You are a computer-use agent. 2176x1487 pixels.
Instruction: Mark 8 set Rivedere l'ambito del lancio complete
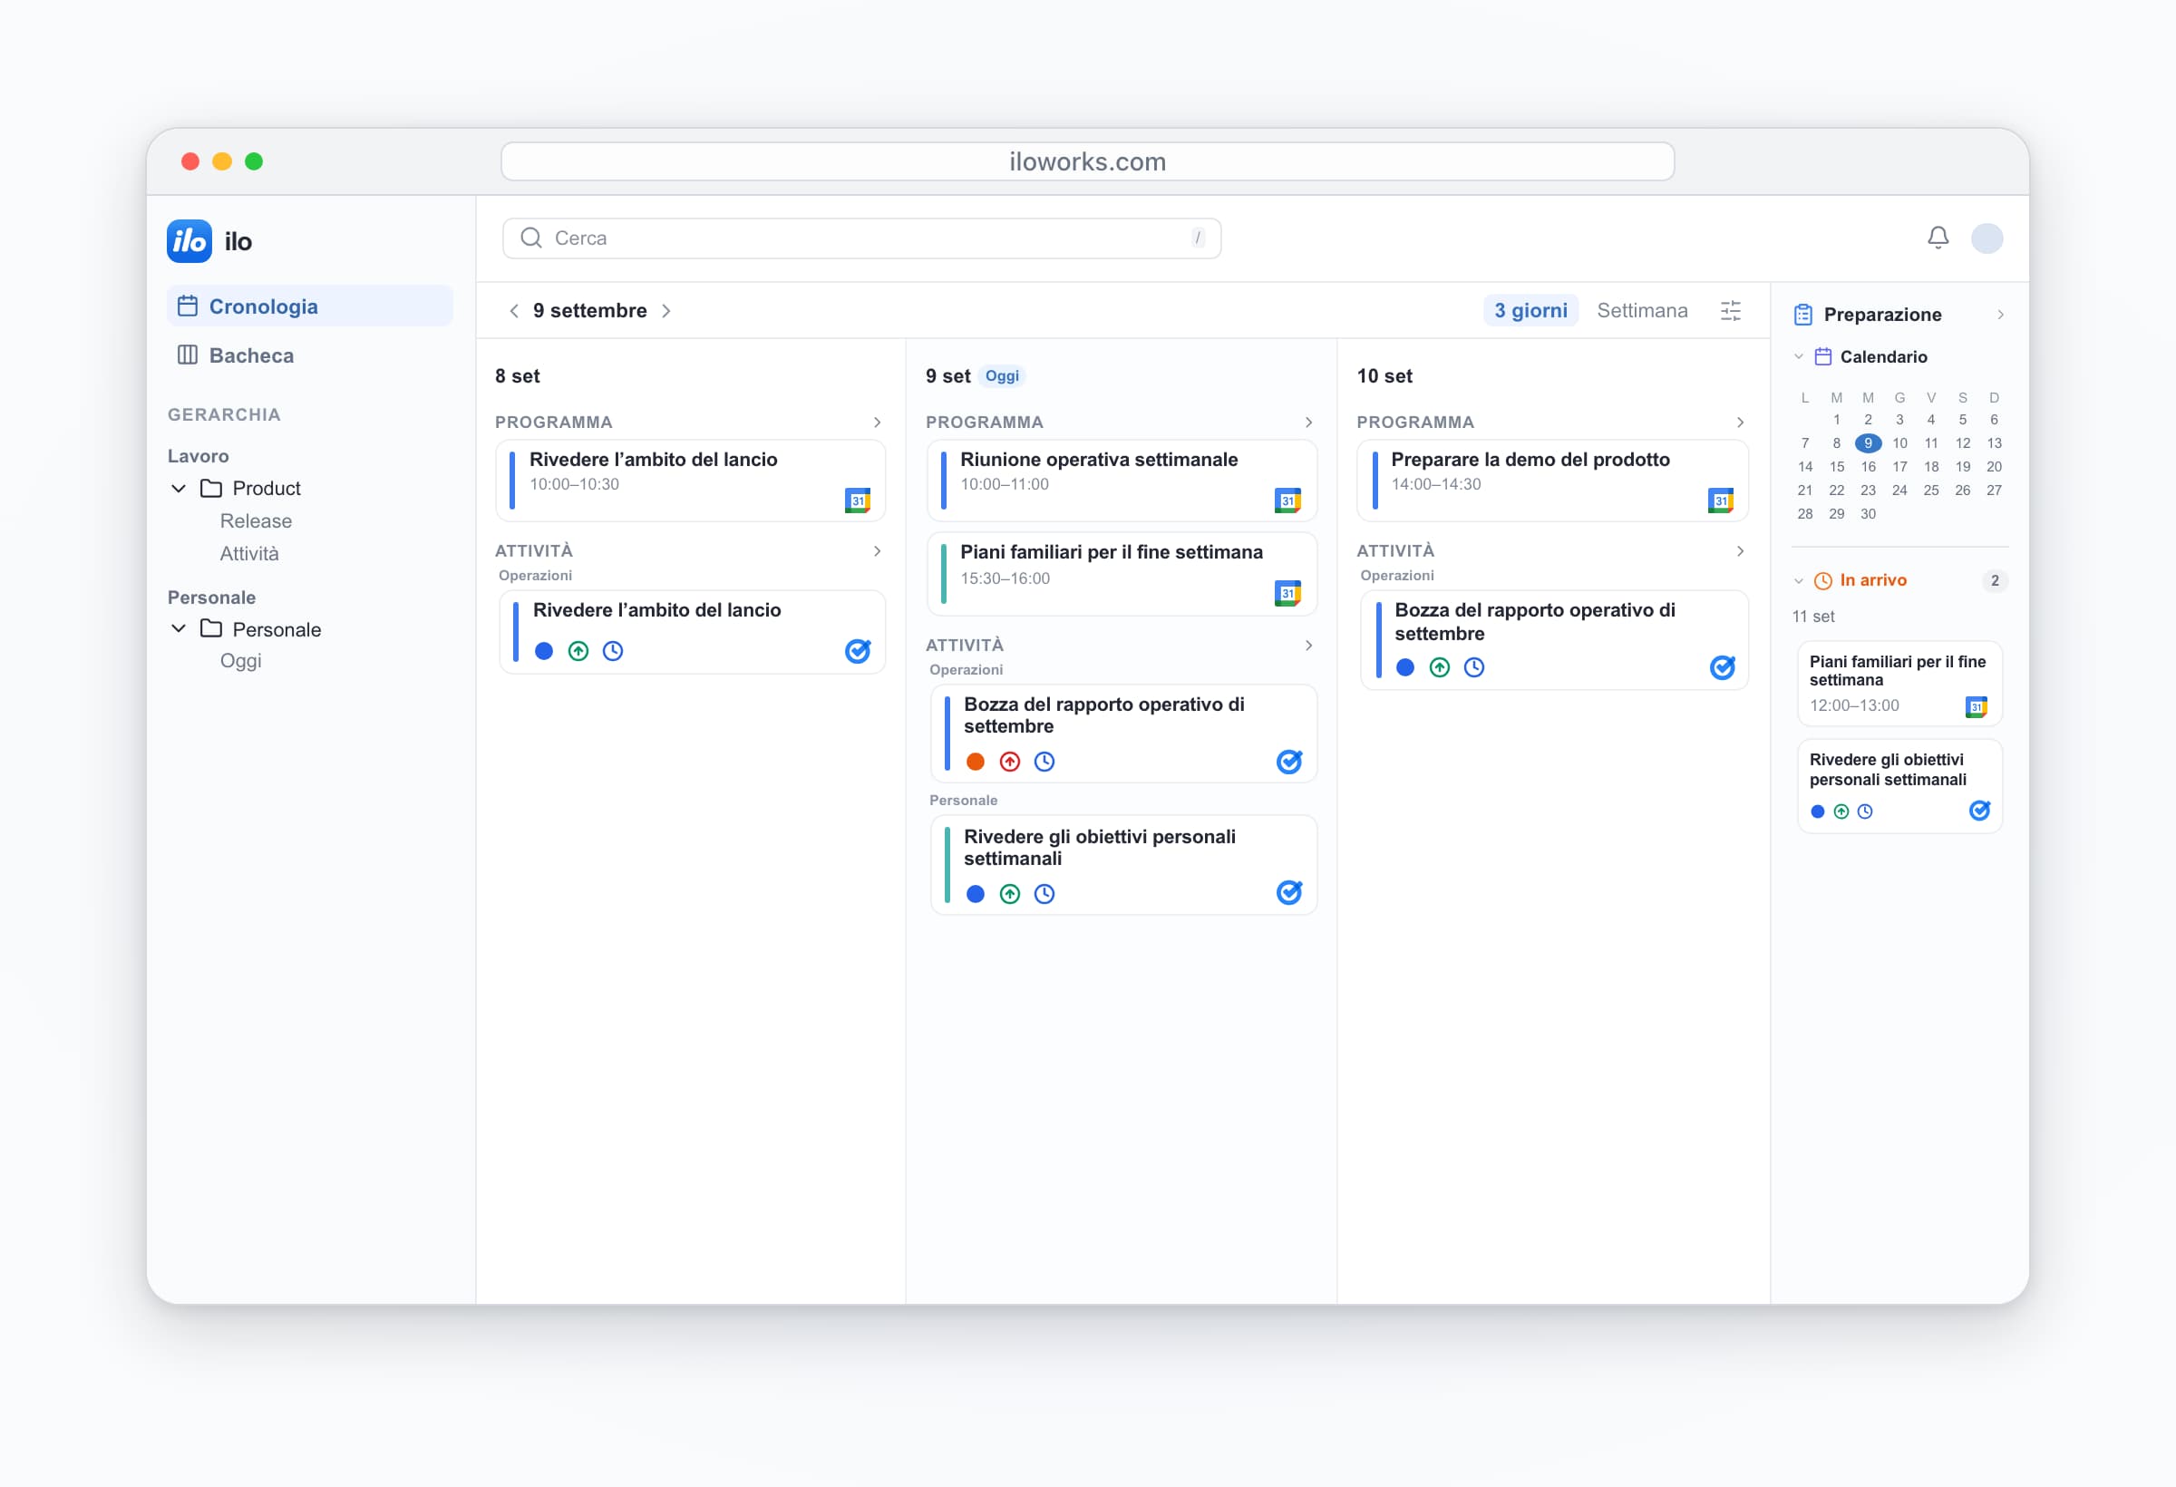(x=858, y=651)
